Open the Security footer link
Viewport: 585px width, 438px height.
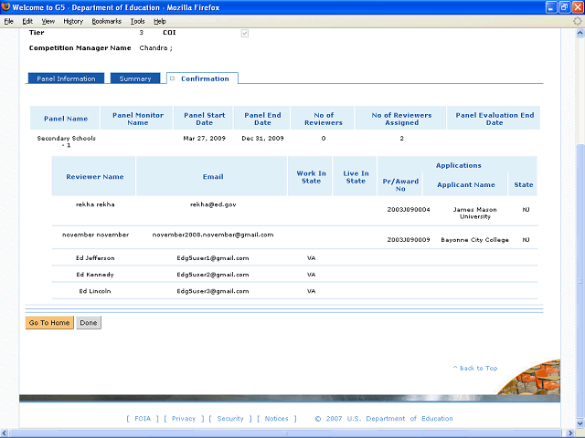point(230,419)
